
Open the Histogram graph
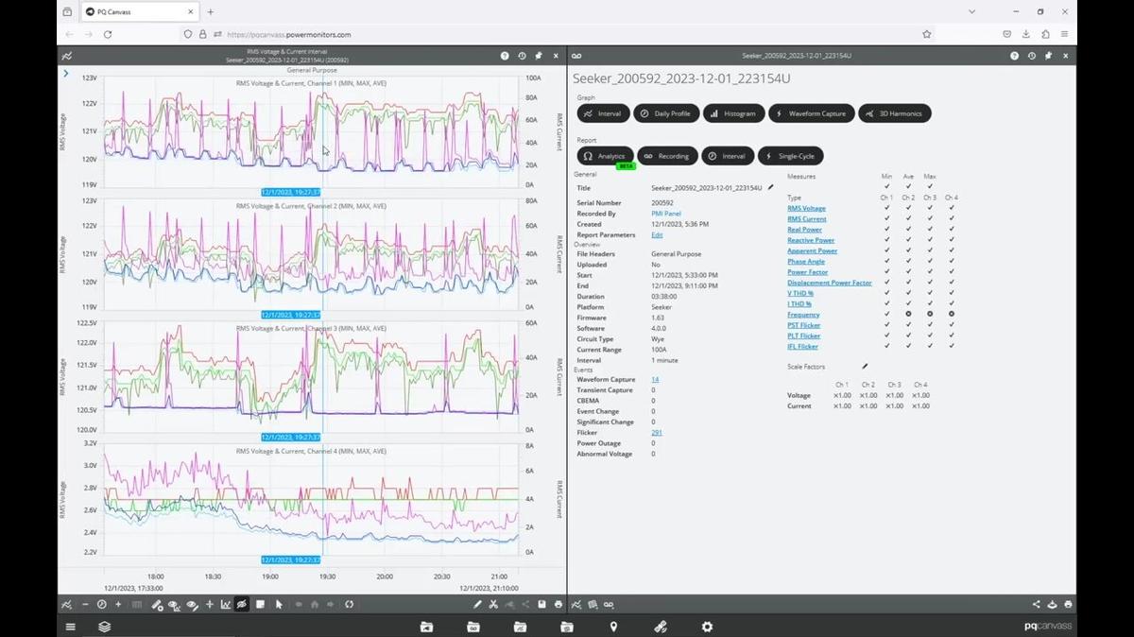(733, 113)
